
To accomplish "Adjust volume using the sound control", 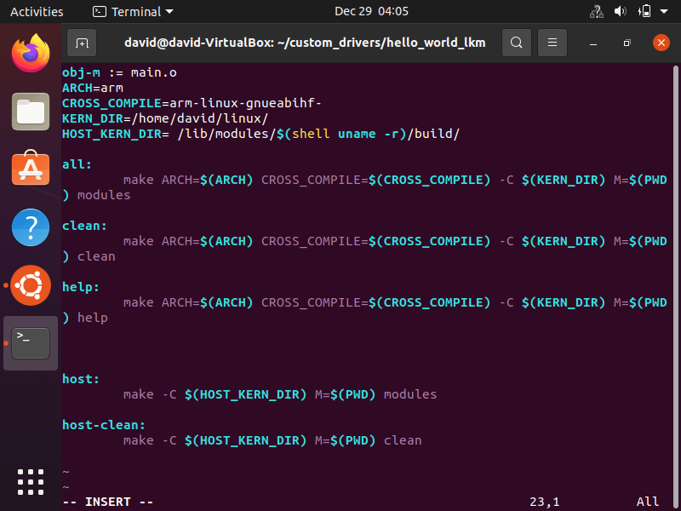I will [620, 11].
